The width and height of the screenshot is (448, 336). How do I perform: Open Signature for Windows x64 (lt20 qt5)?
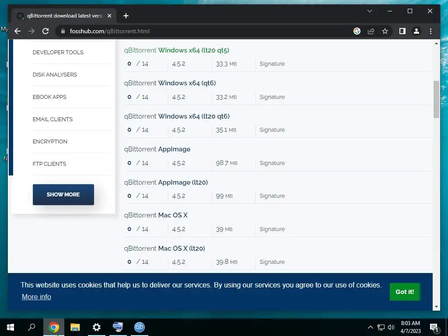click(x=272, y=64)
